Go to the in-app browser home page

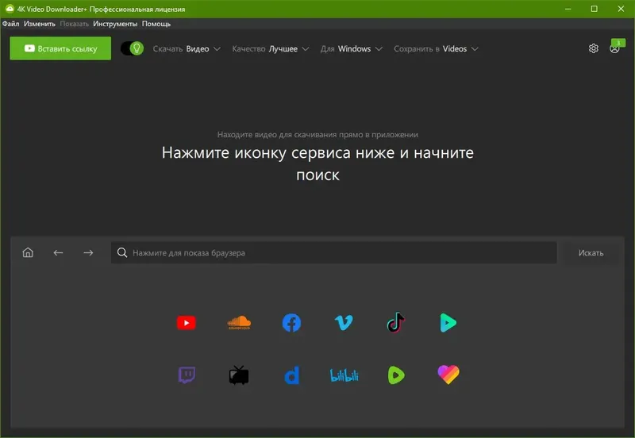[28, 252]
